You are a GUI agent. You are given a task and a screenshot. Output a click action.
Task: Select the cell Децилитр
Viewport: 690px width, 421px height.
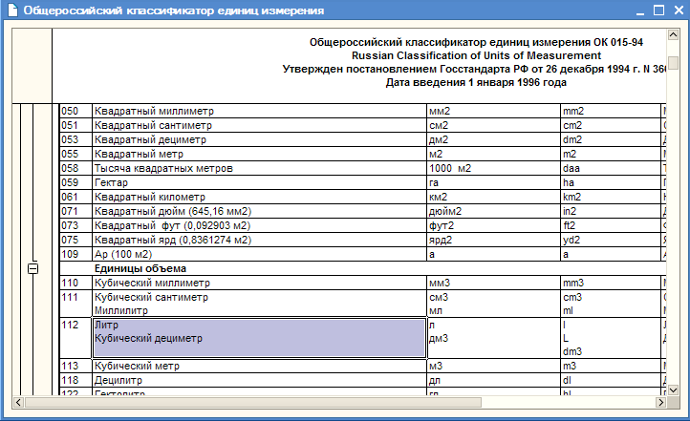(259, 380)
